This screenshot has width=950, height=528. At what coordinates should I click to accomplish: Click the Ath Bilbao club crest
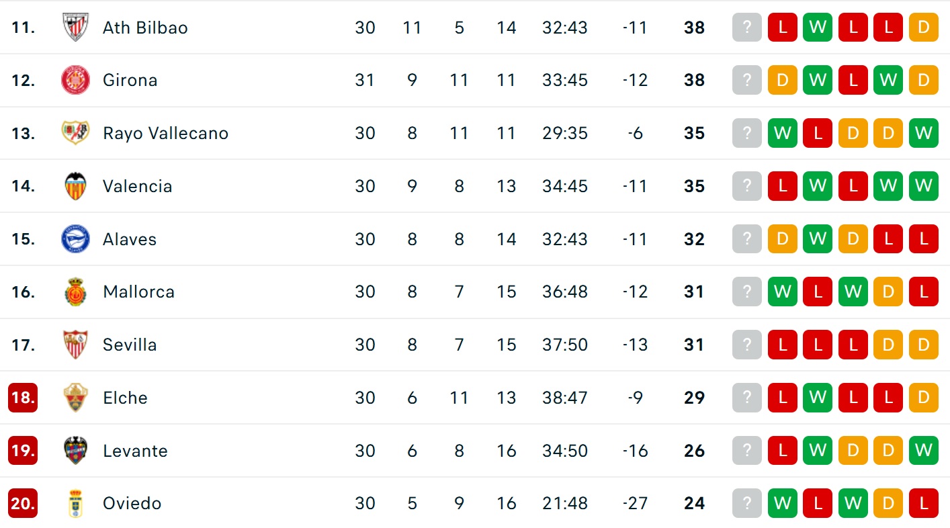tap(75, 28)
